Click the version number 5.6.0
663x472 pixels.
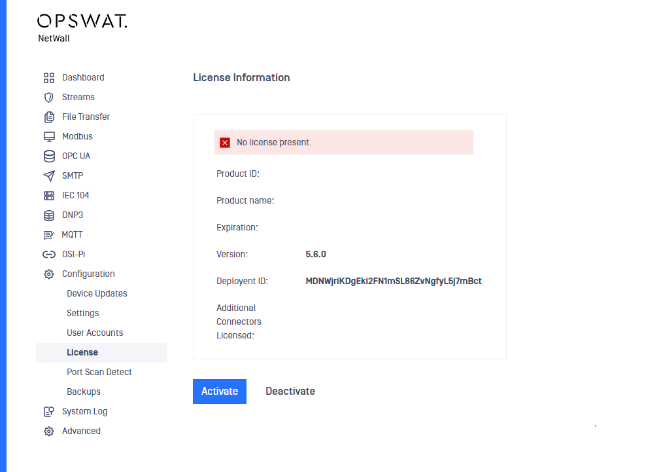[316, 254]
